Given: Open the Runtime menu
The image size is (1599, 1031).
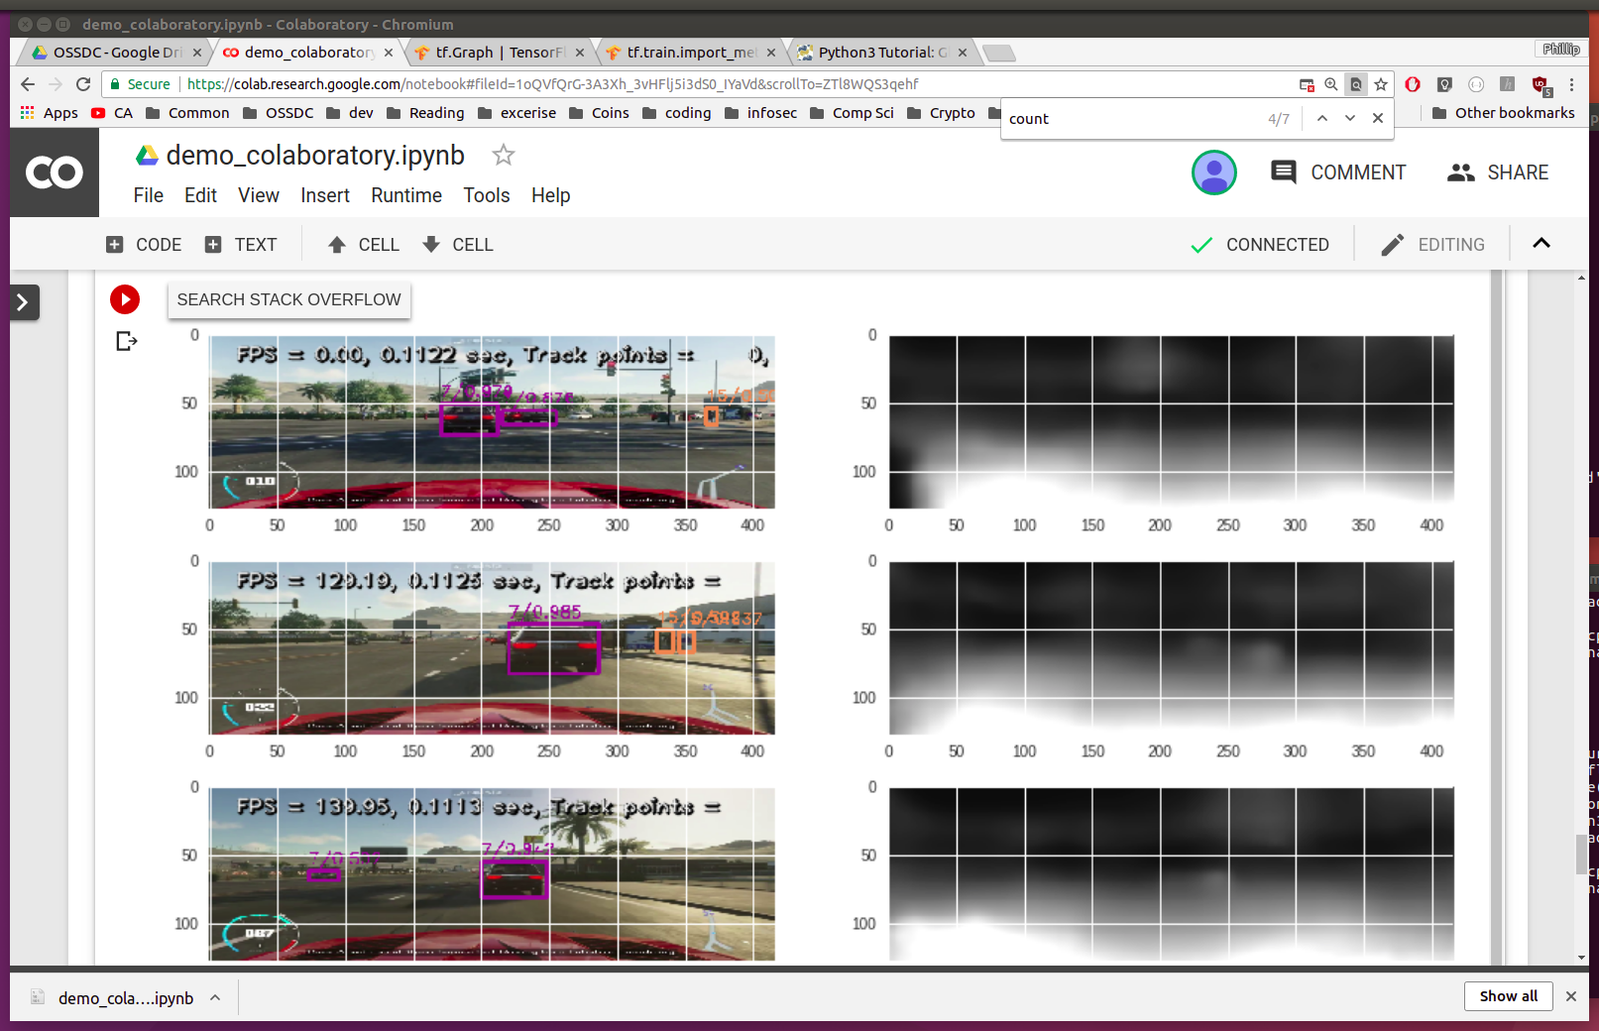Looking at the screenshot, I should [x=405, y=195].
